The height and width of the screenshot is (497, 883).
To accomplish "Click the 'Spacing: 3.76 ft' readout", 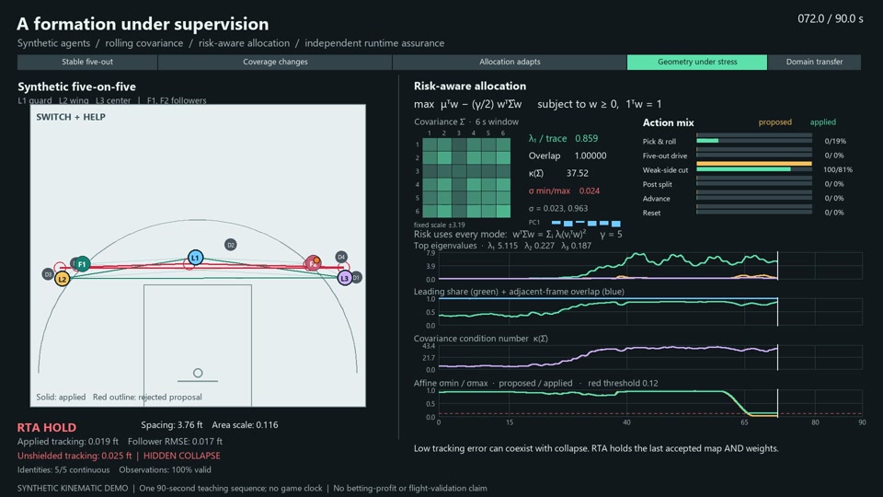I will click(x=172, y=425).
